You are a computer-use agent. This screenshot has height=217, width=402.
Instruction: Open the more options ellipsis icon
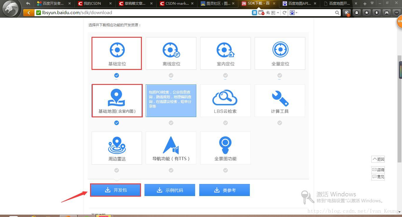click(397, 13)
